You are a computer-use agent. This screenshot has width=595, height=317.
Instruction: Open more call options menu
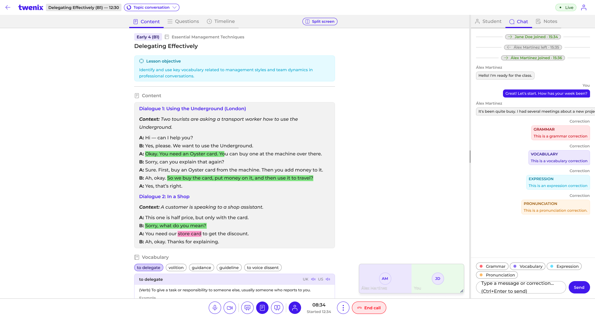pyautogui.click(x=343, y=308)
